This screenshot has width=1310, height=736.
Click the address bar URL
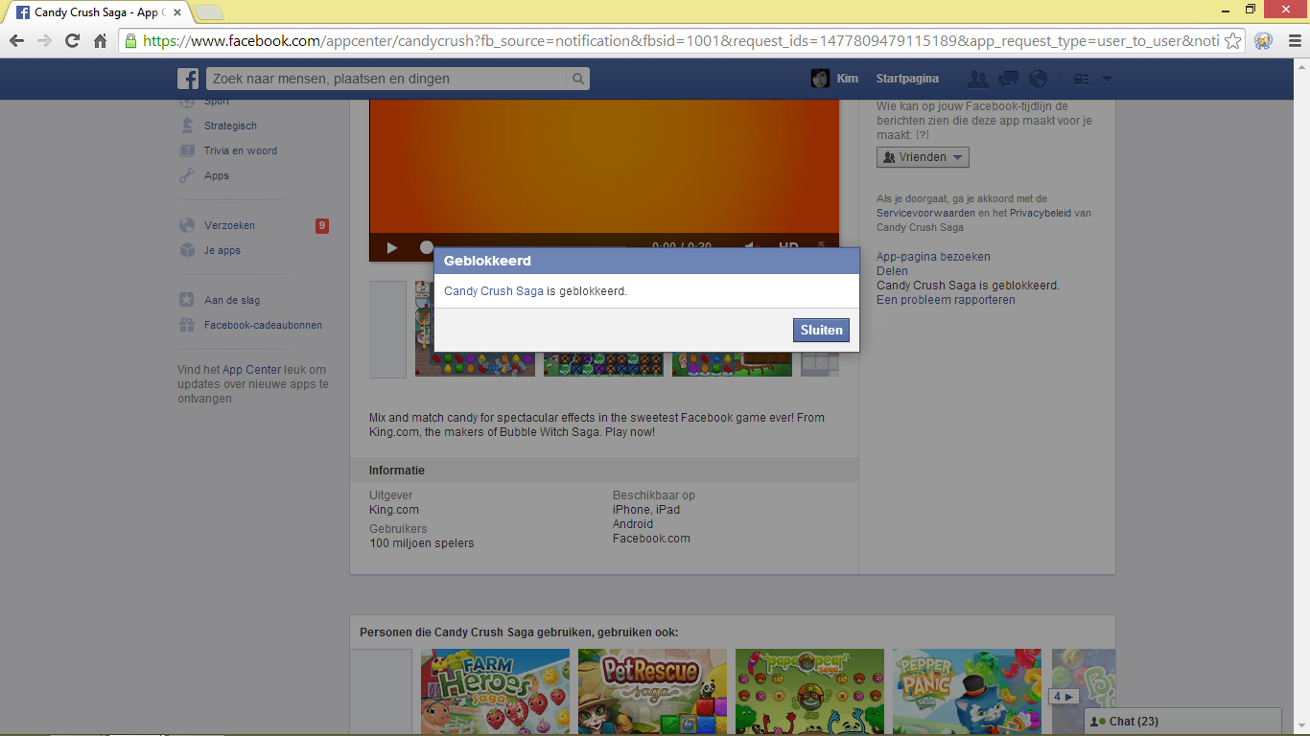pos(681,40)
